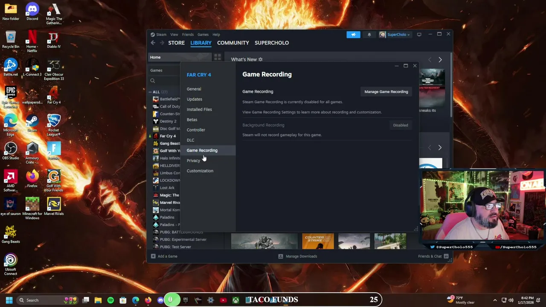Open the Games menu in Steam
546x307 pixels.
click(203, 35)
